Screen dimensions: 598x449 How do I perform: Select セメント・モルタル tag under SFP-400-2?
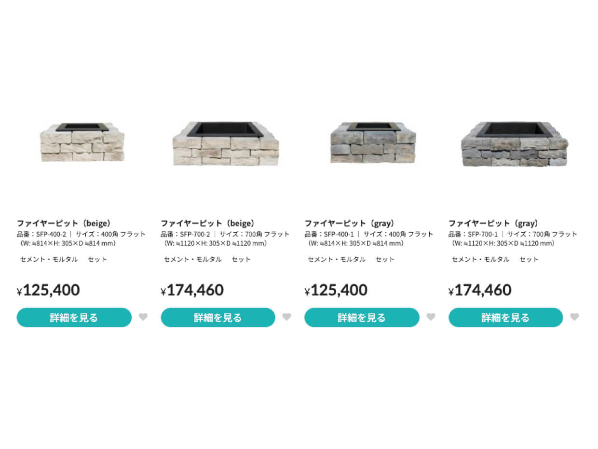[49, 259]
